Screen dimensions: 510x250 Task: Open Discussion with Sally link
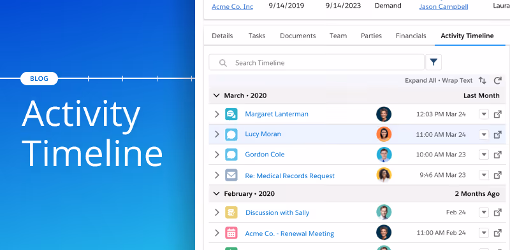pos(277,212)
